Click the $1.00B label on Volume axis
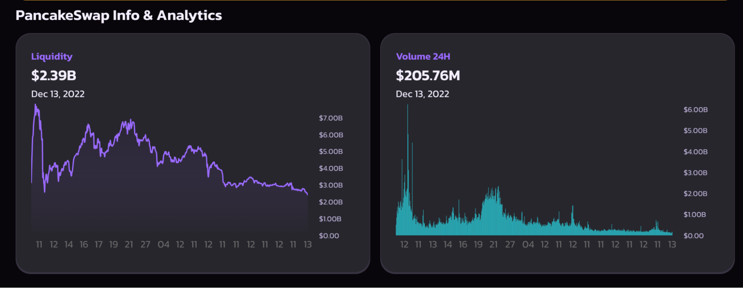 pyautogui.click(x=694, y=214)
